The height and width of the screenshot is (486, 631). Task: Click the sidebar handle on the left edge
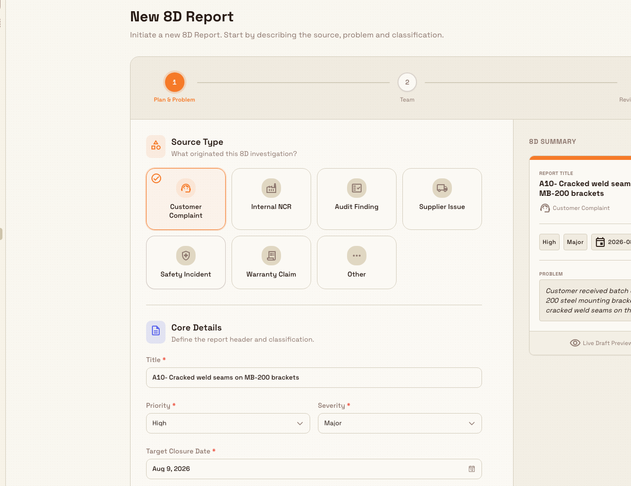(1, 234)
